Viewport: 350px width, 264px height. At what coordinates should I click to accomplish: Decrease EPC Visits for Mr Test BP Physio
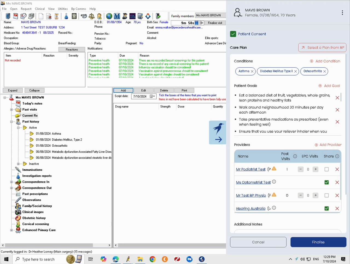pyautogui.click(x=301, y=195)
